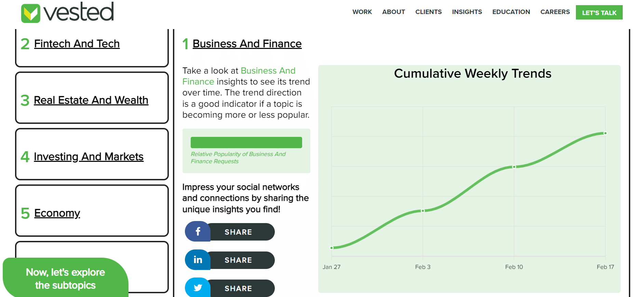634x297 pixels.
Task: Click the Twitter share icon
Action: [x=198, y=288]
